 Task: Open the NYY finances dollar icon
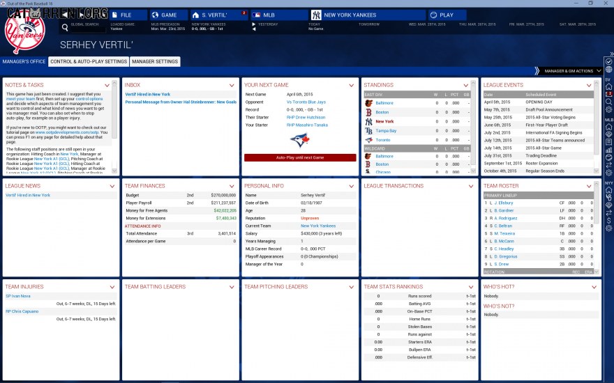608,221
